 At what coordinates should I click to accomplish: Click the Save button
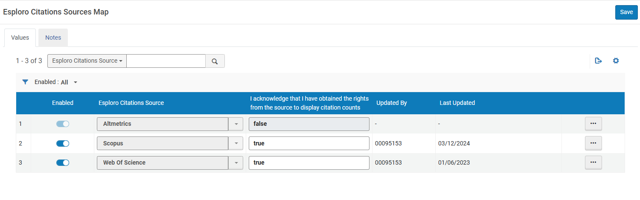click(626, 12)
